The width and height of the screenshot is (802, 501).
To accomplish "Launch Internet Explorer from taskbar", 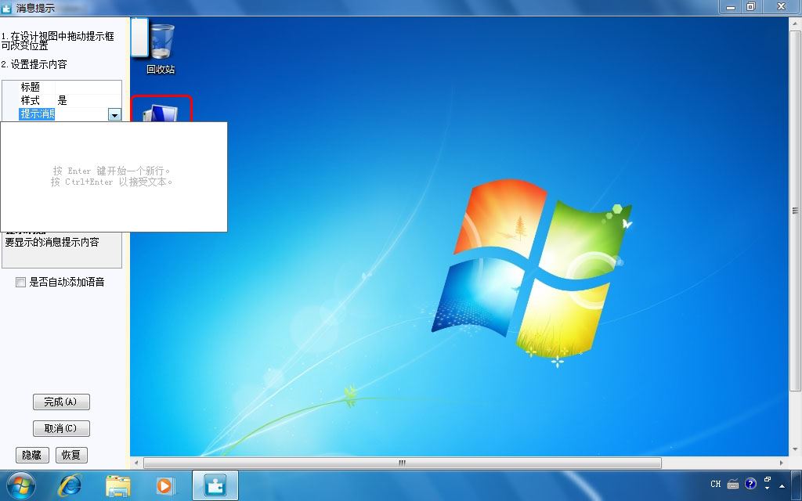I will click(70, 485).
